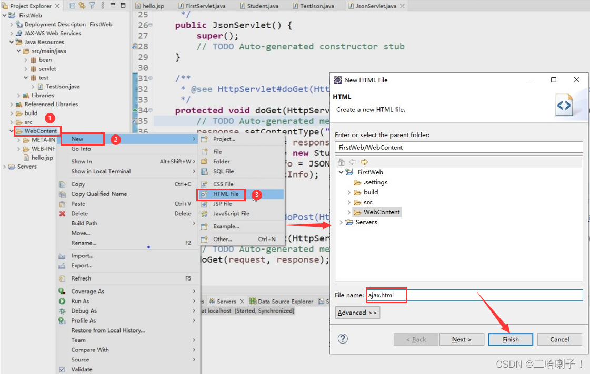This screenshot has width=590, height=374.
Task: Toggle the Validate checkbox in context menu
Action: 62,369
